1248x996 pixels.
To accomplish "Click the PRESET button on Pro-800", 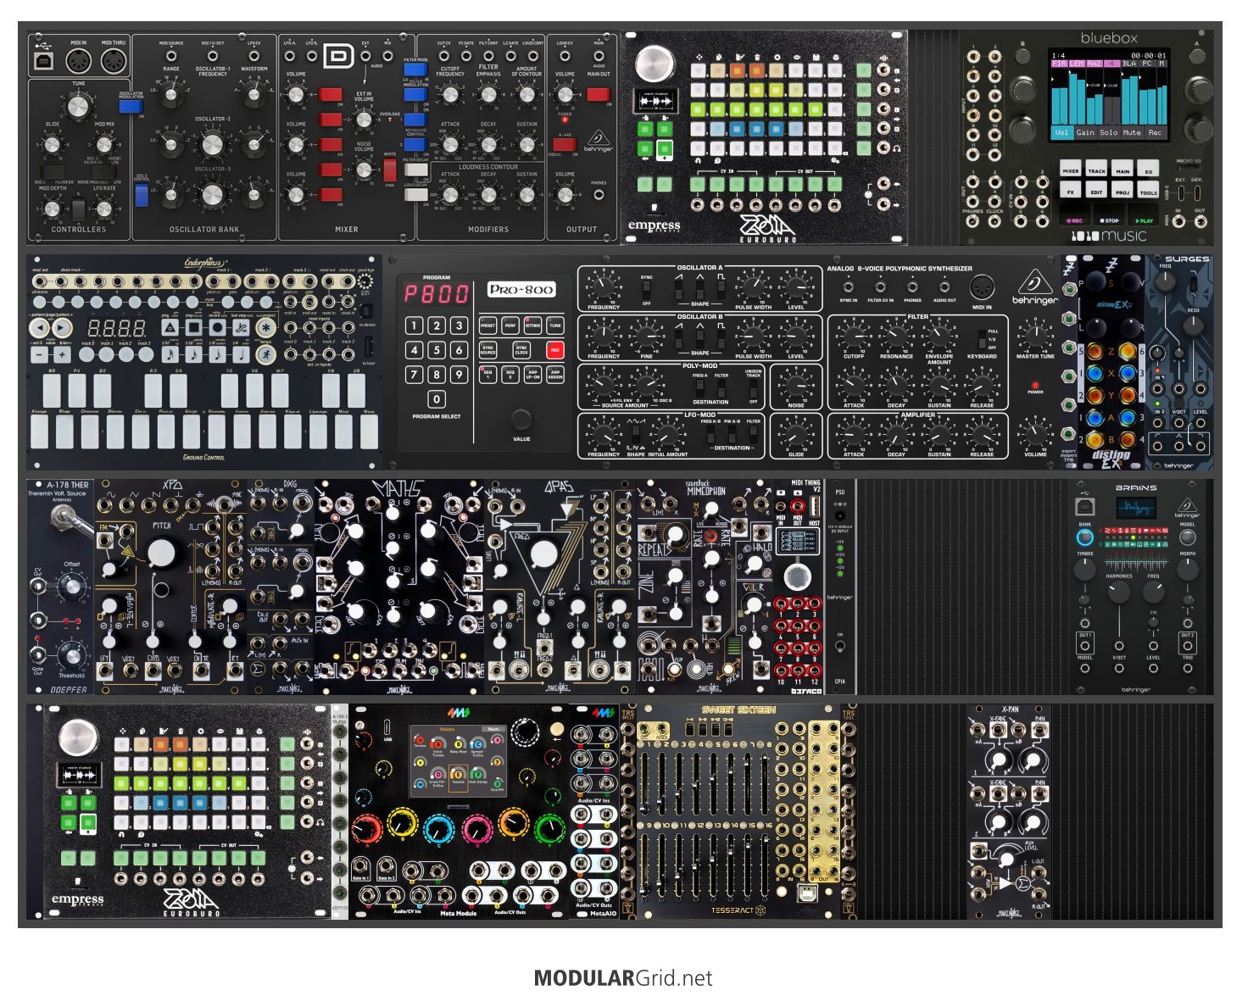I will click(487, 325).
